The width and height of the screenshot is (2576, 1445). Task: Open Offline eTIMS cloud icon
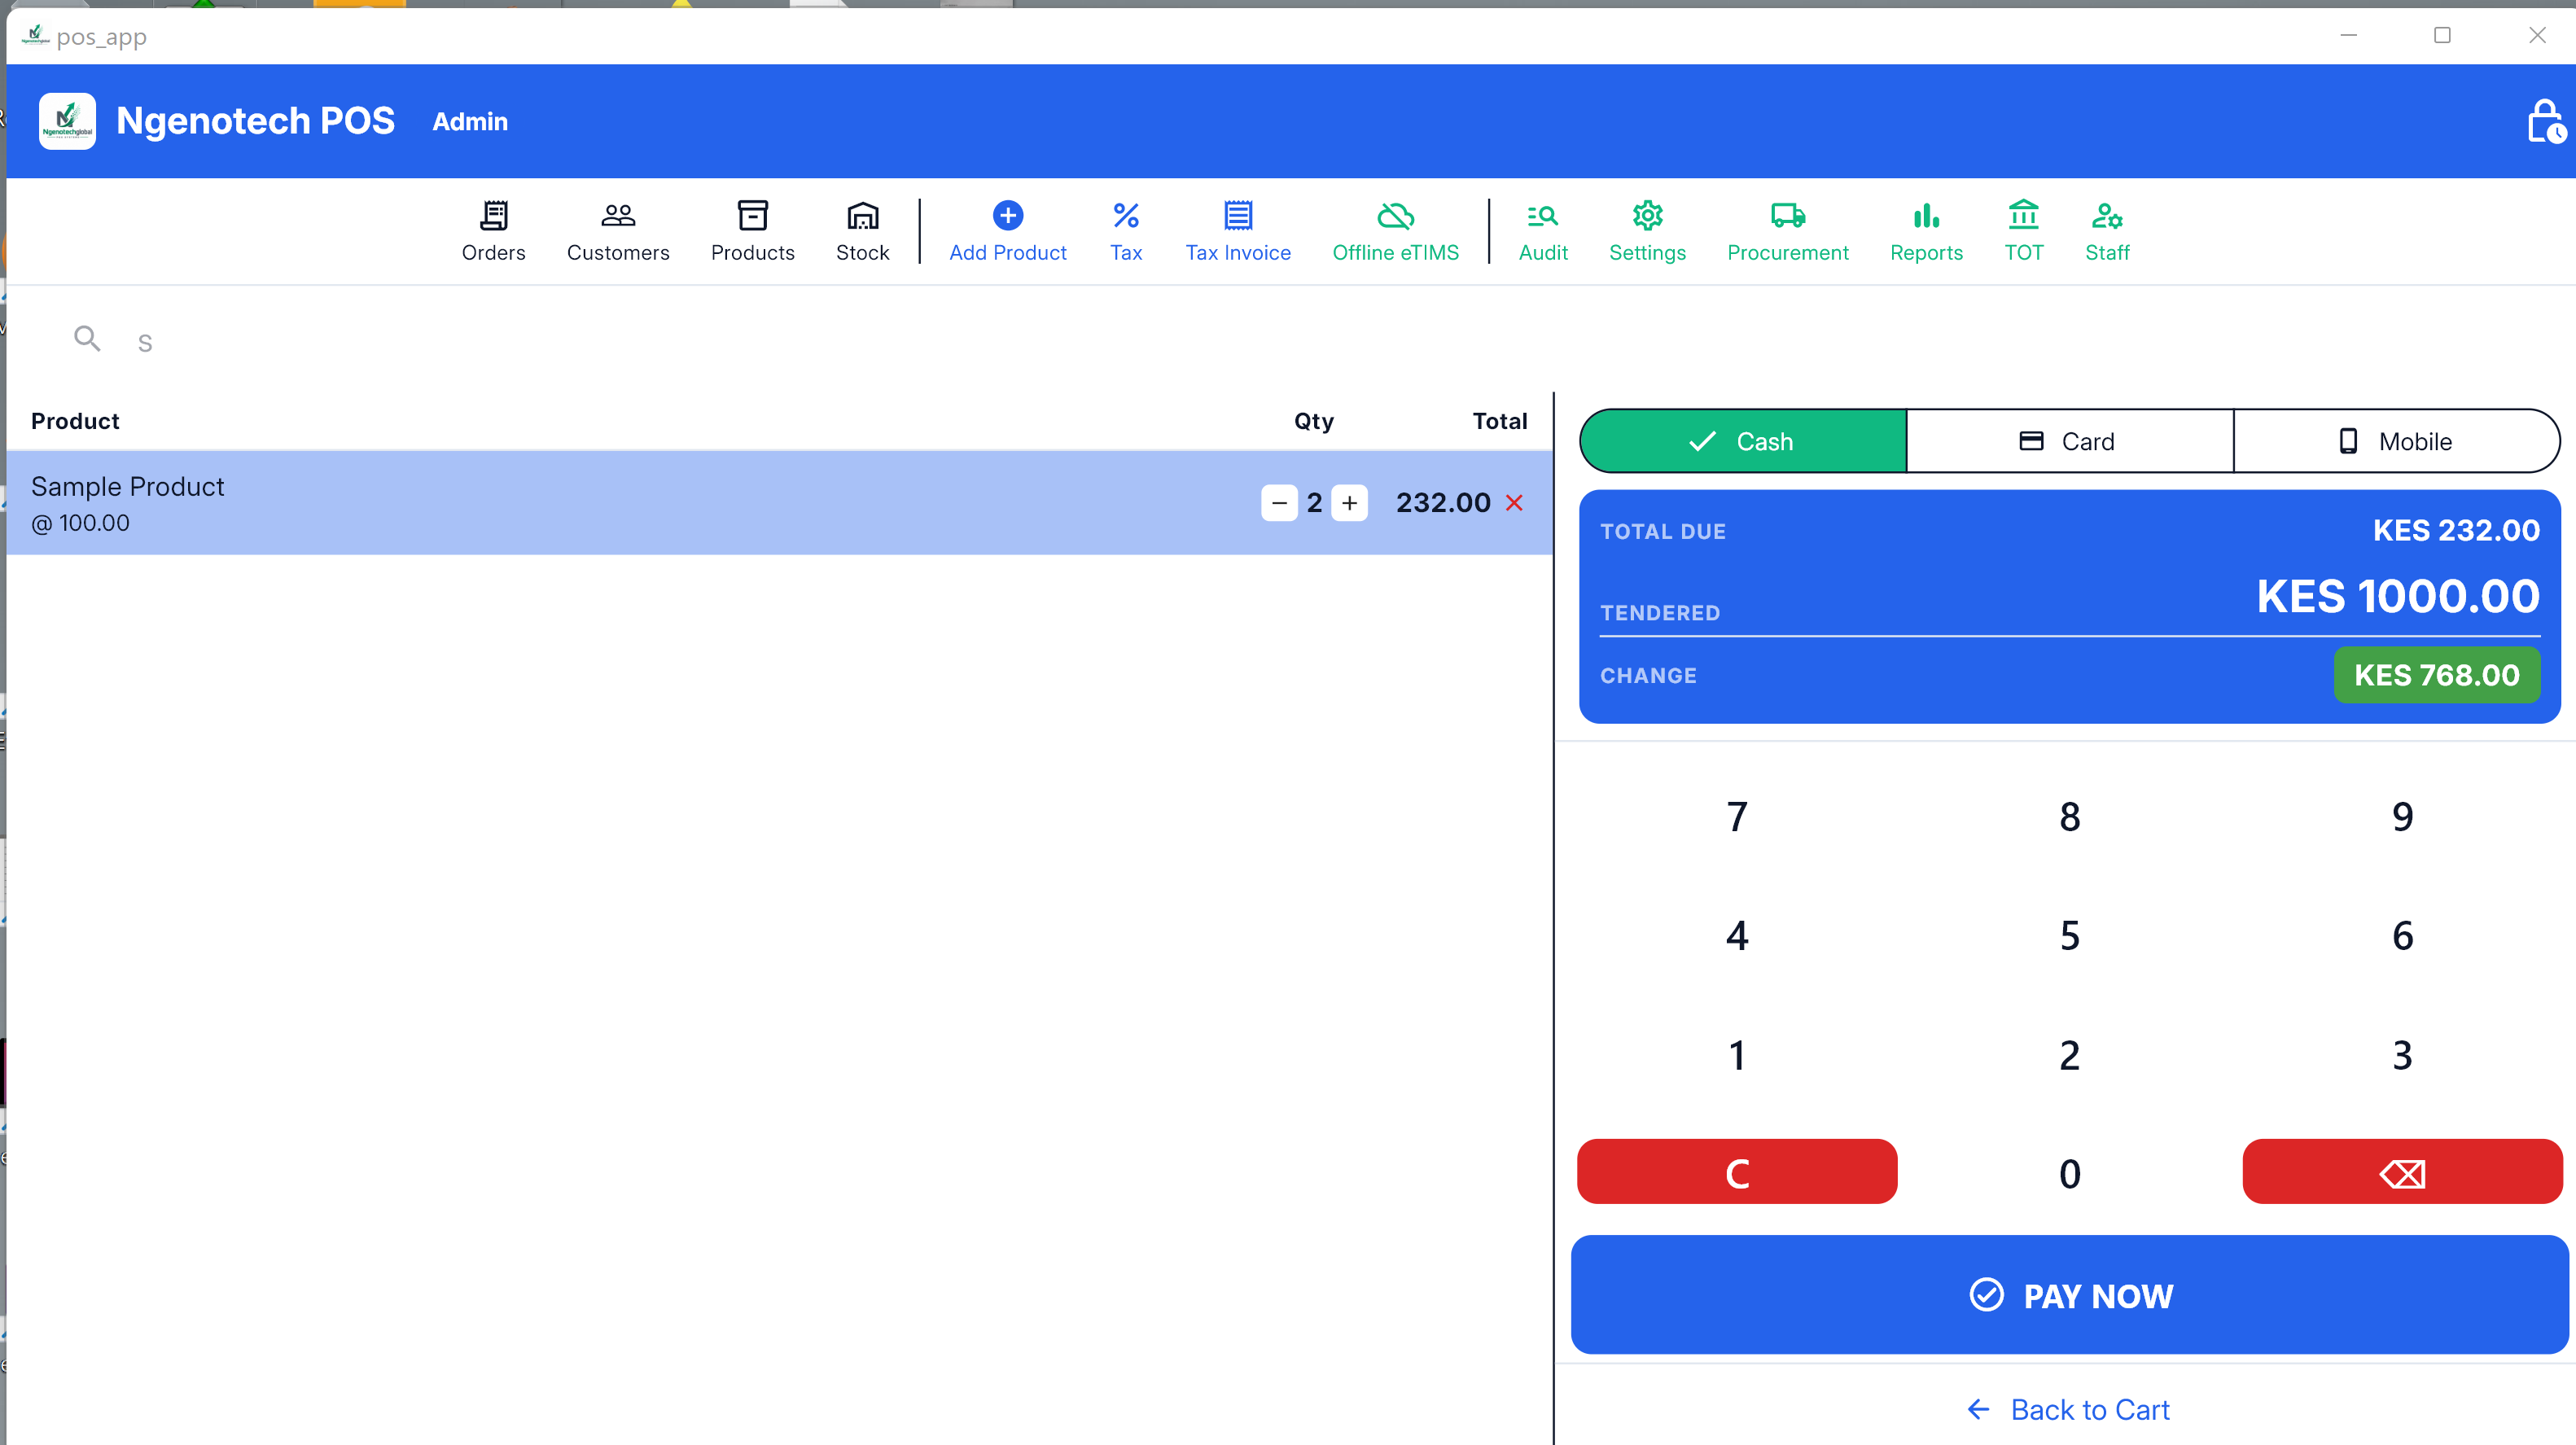click(1395, 215)
